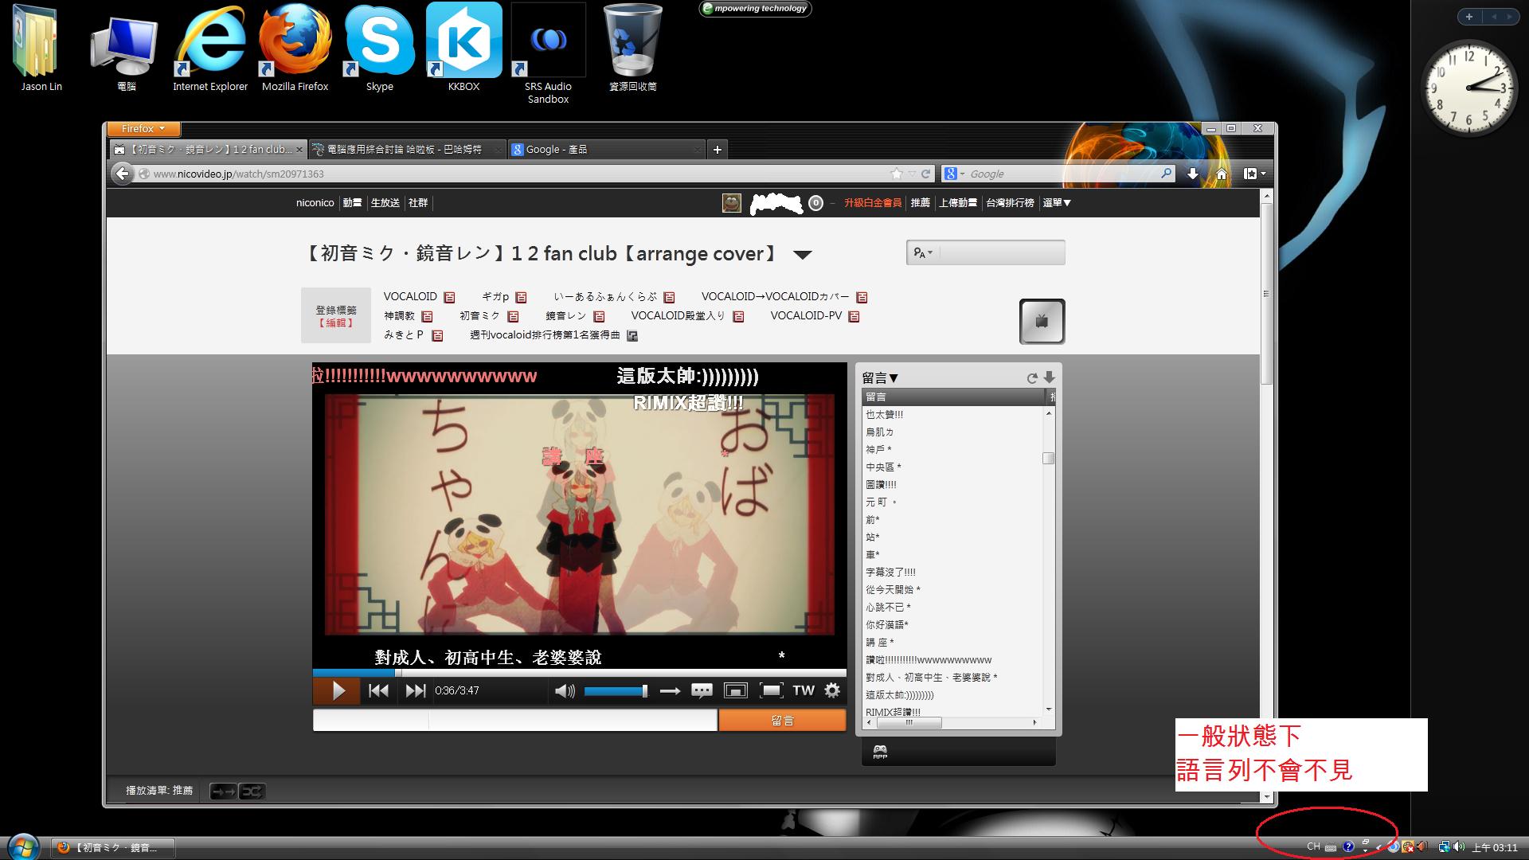Refresh the comments list
1529x860 pixels.
[1032, 378]
